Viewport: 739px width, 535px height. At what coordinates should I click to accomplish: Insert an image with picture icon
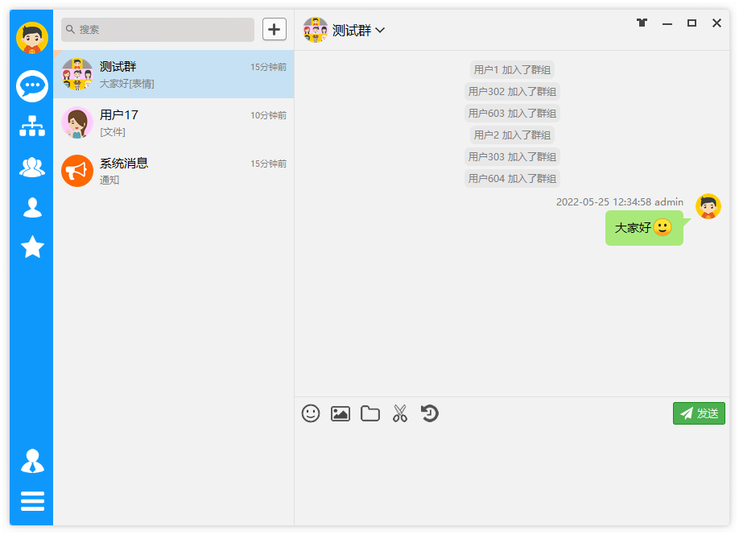pos(341,414)
